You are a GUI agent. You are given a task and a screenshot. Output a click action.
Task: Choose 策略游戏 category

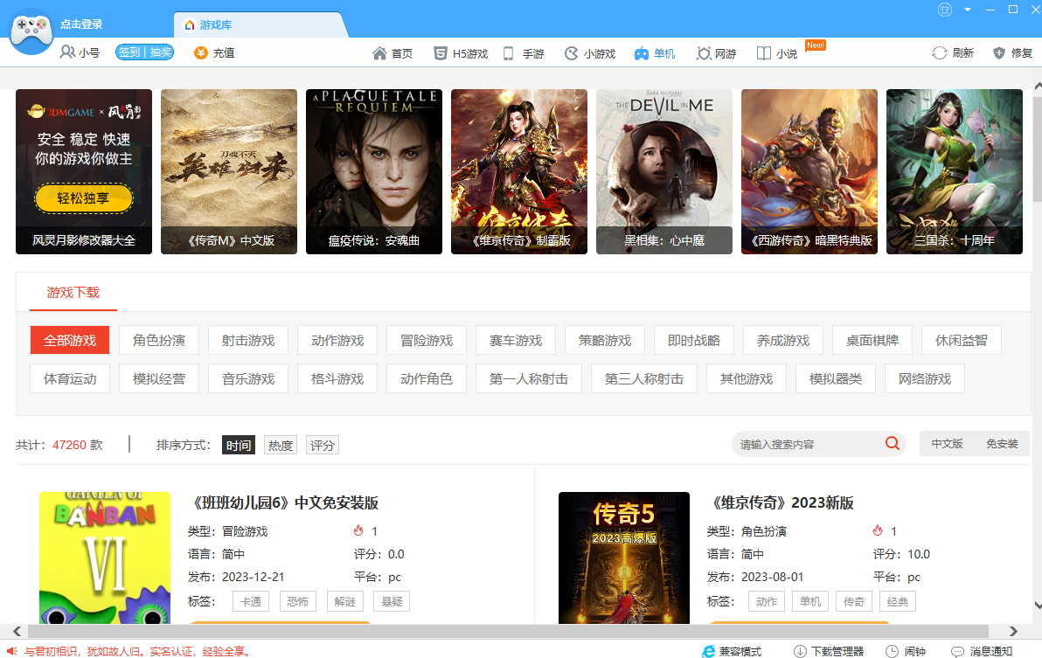click(605, 340)
